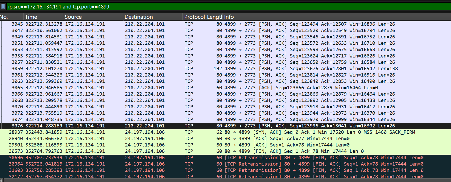Sort by the Time column header
Screen dimensions: 451x182
coord(44,17)
